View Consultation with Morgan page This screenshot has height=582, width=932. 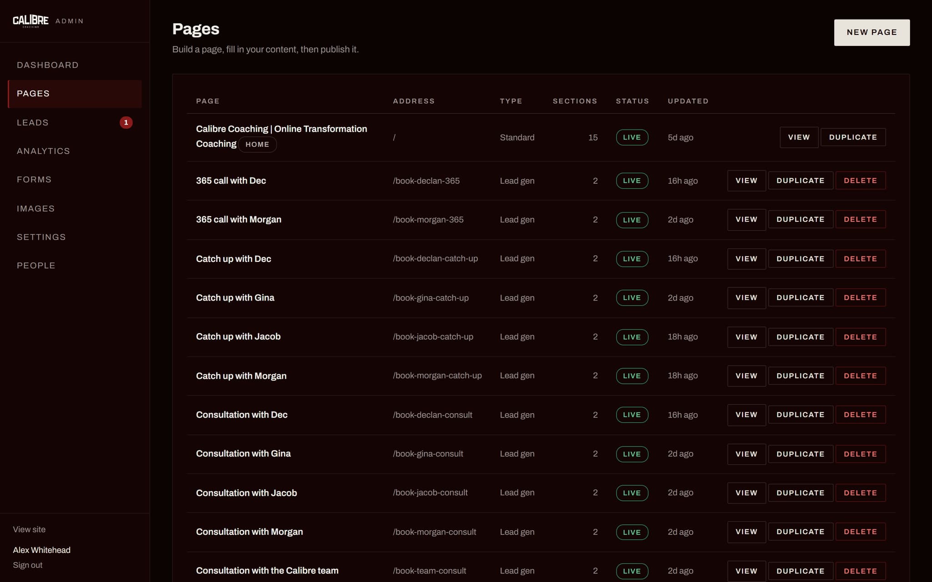click(x=746, y=532)
